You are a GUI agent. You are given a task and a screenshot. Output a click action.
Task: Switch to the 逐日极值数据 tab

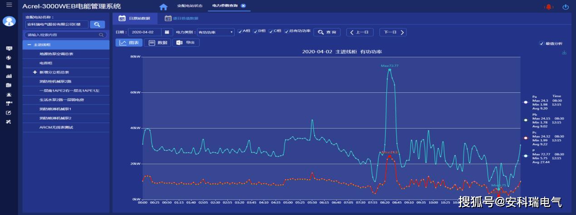click(182, 19)
